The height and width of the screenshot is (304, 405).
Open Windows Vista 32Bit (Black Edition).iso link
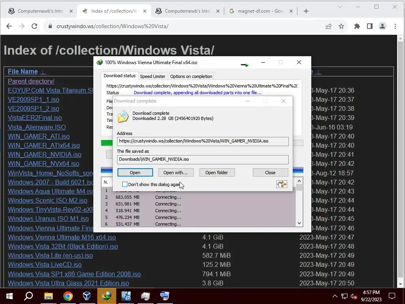click(x=63, y=246)
